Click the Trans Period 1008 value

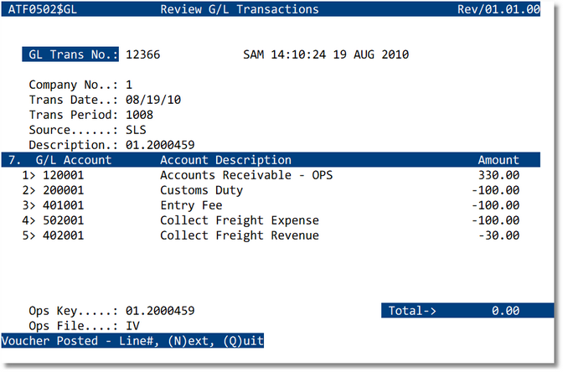coord(139,115)
